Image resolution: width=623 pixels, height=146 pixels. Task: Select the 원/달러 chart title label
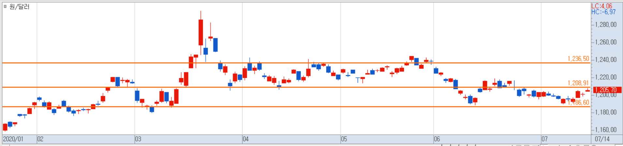point(19,6)
